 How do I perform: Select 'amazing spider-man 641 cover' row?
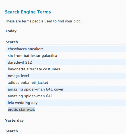(66, 89)
